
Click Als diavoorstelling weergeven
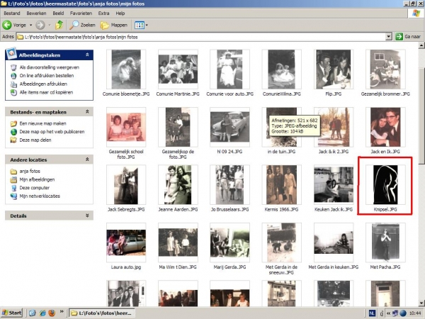click(x=50, y=67)
